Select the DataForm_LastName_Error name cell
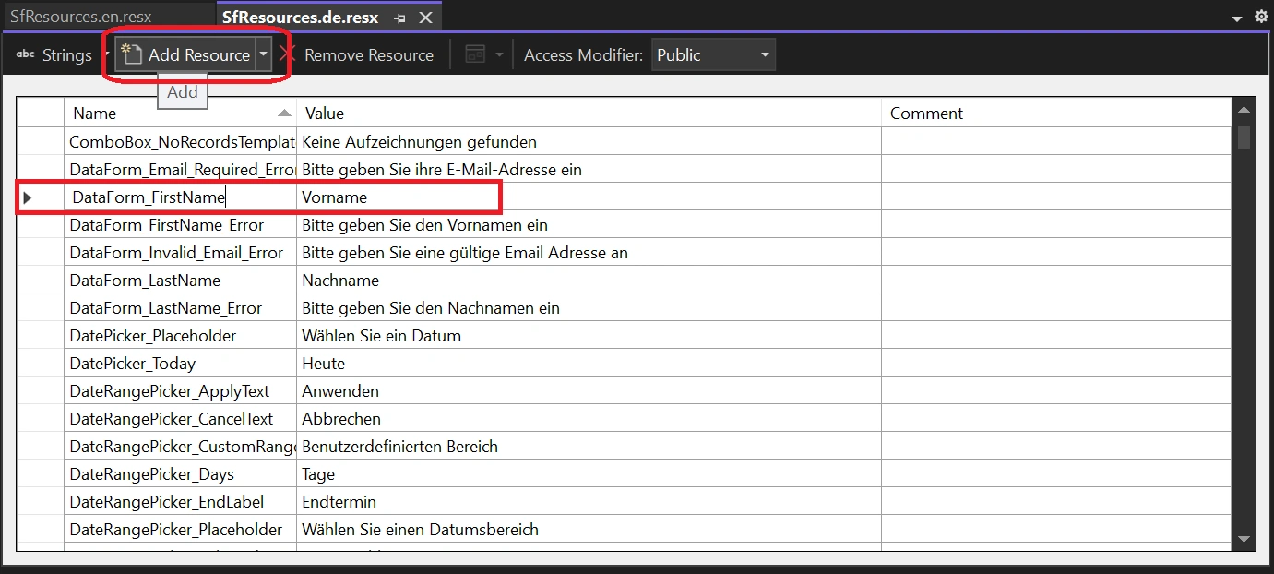Screen dimensions: 1274x574 click(180, 308)
